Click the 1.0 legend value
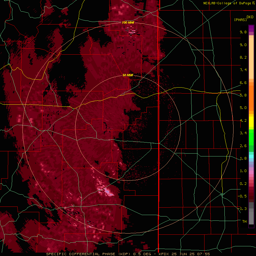The width and height of the screenshot is (256, 256). click(x=243, y=171)
